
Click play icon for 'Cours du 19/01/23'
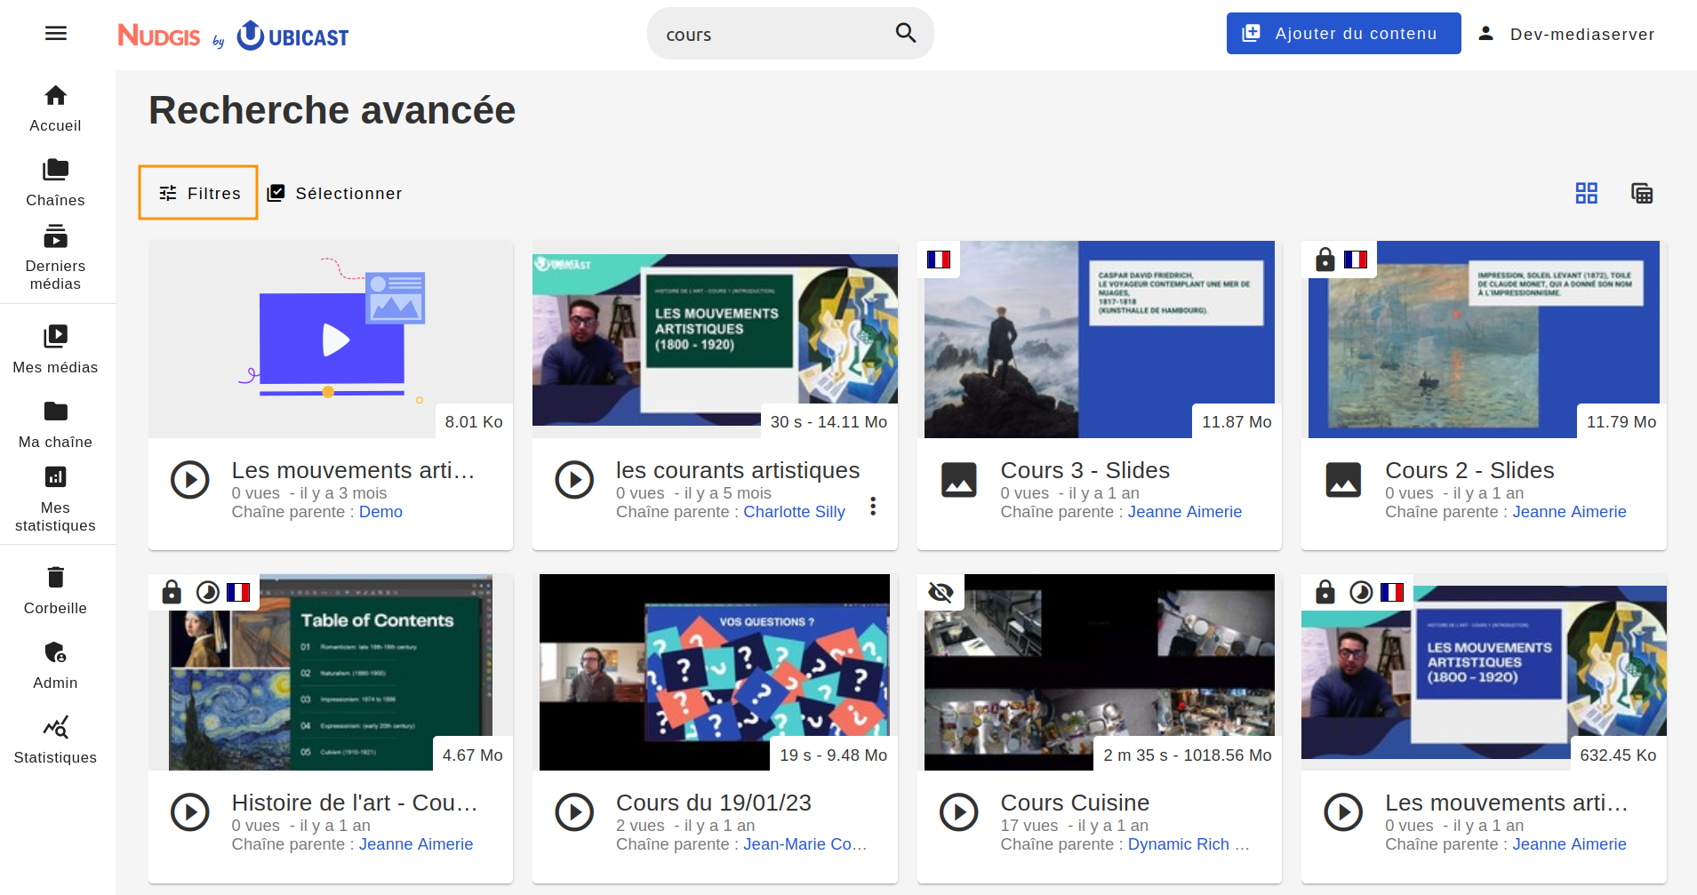pyautogui.click(x=574, y=812)
